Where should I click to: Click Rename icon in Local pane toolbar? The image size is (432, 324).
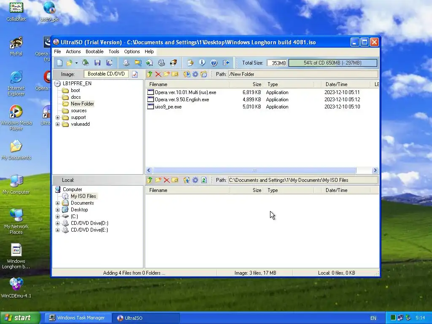pos(175,180)
